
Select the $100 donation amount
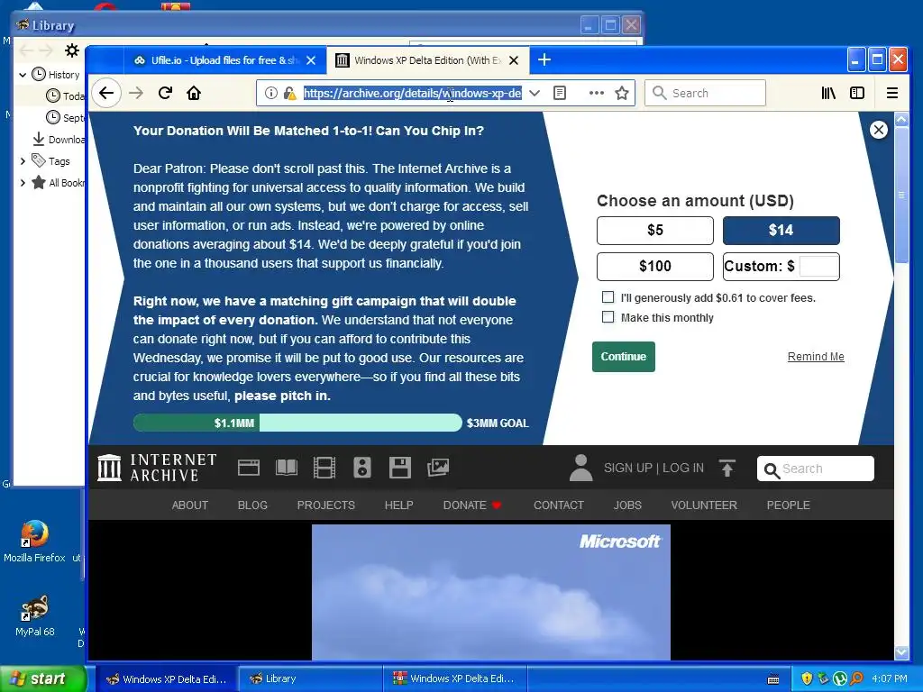point(655,267)
